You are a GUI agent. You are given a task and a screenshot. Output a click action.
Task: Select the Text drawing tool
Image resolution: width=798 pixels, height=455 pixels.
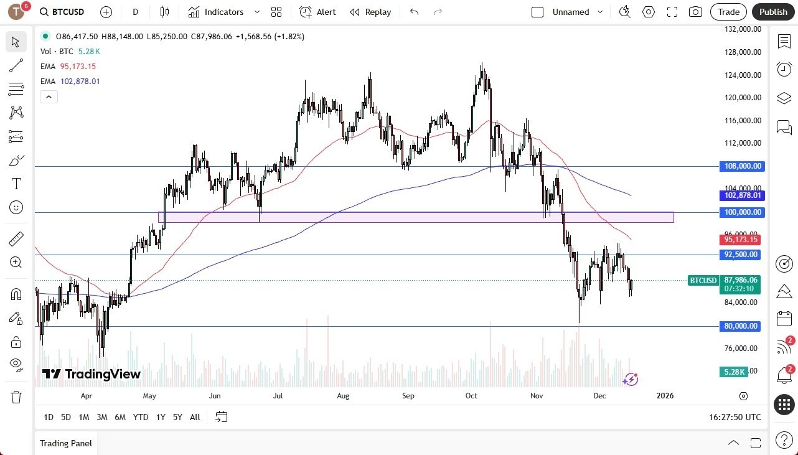[x=16, y=183]
